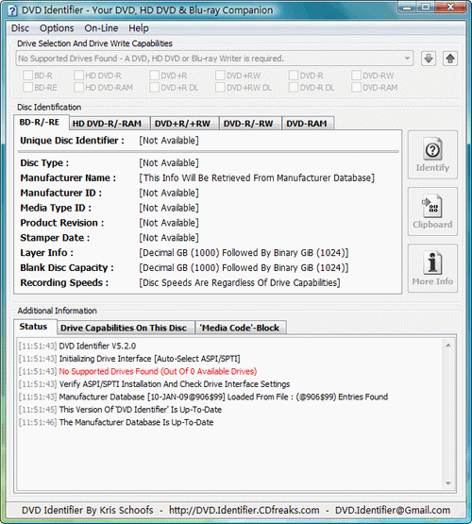Viewport: 472px width, 524px height.
Task: Toggle the HD DVD-RAM checkbox
Action: coord(79,88)
